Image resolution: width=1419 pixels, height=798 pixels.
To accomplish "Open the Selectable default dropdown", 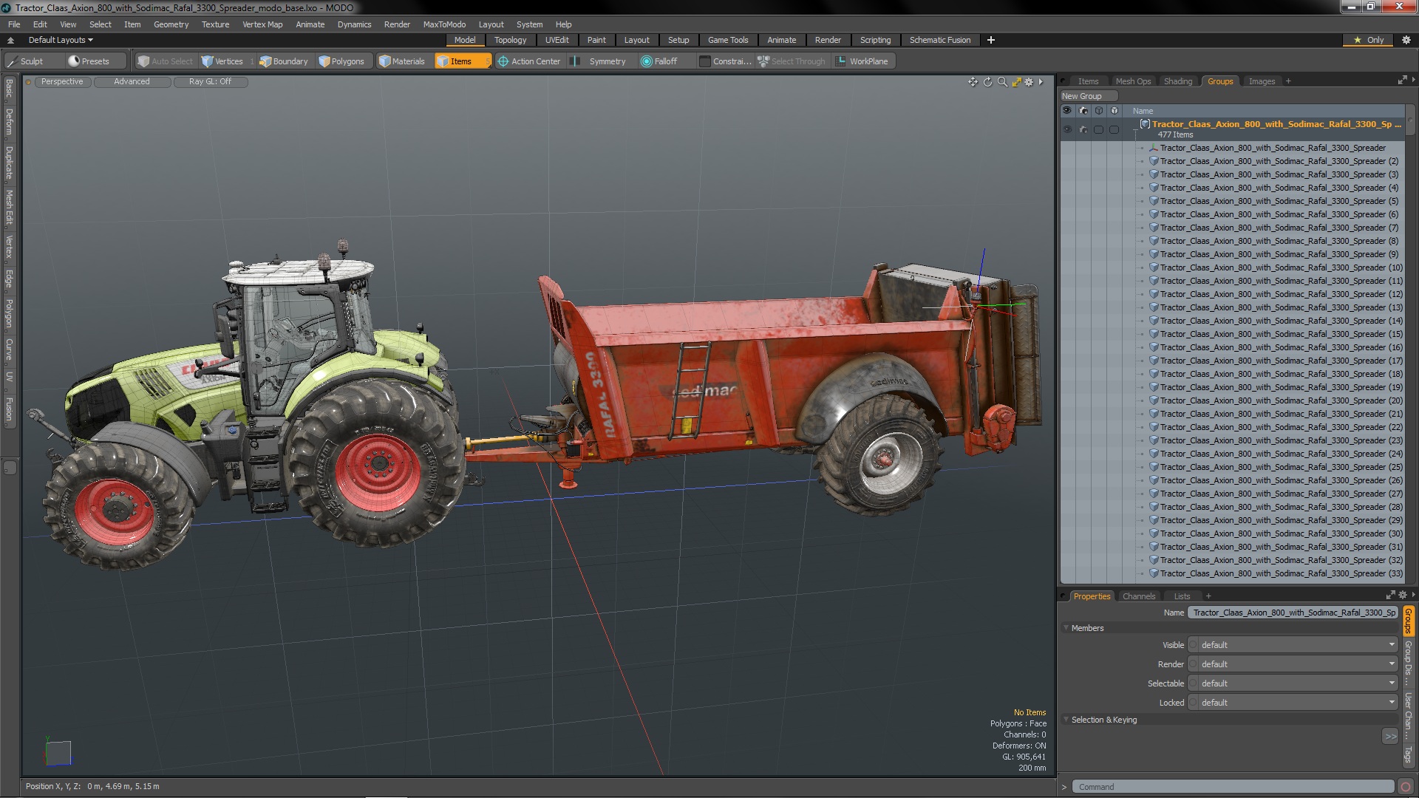I will (1297, 683).
